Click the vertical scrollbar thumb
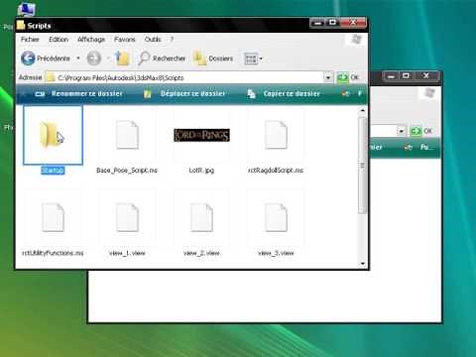 click(x=363, y=166)
